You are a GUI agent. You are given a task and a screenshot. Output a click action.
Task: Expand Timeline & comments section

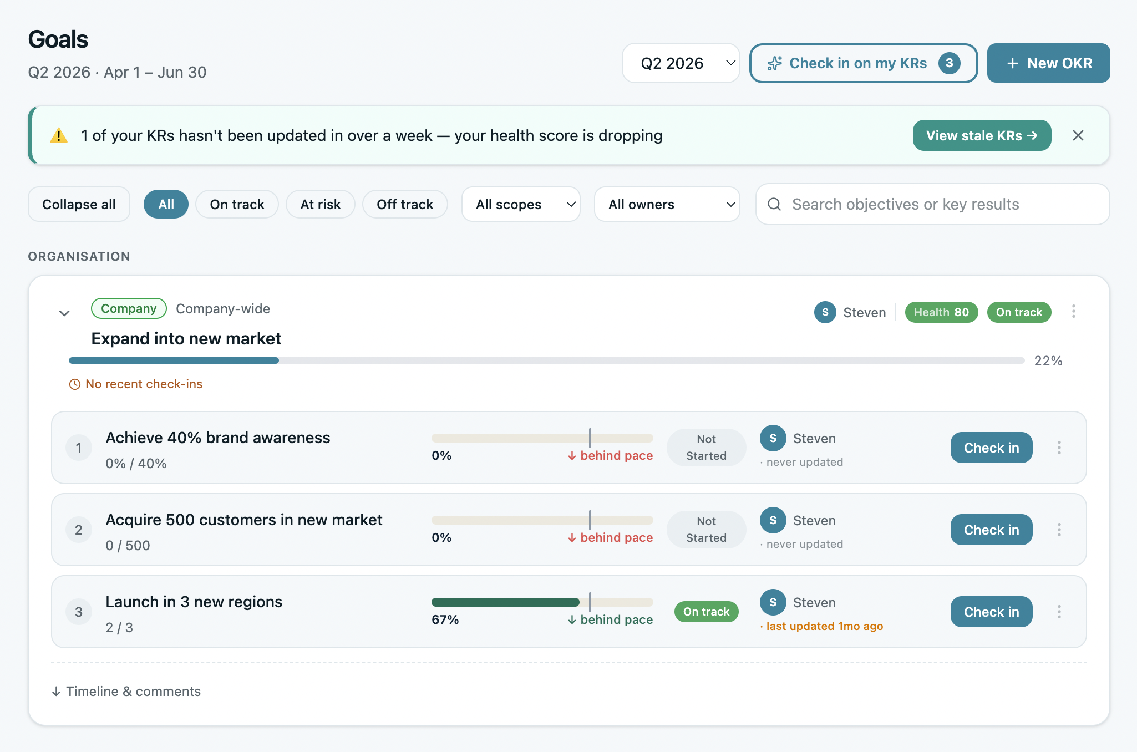(126, 691)
